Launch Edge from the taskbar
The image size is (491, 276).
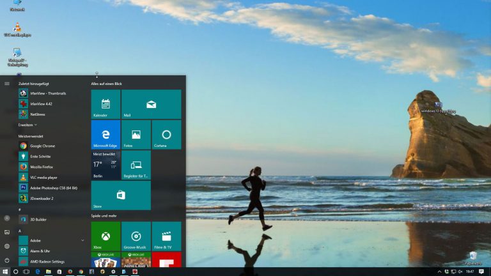(x=38, y=272)
